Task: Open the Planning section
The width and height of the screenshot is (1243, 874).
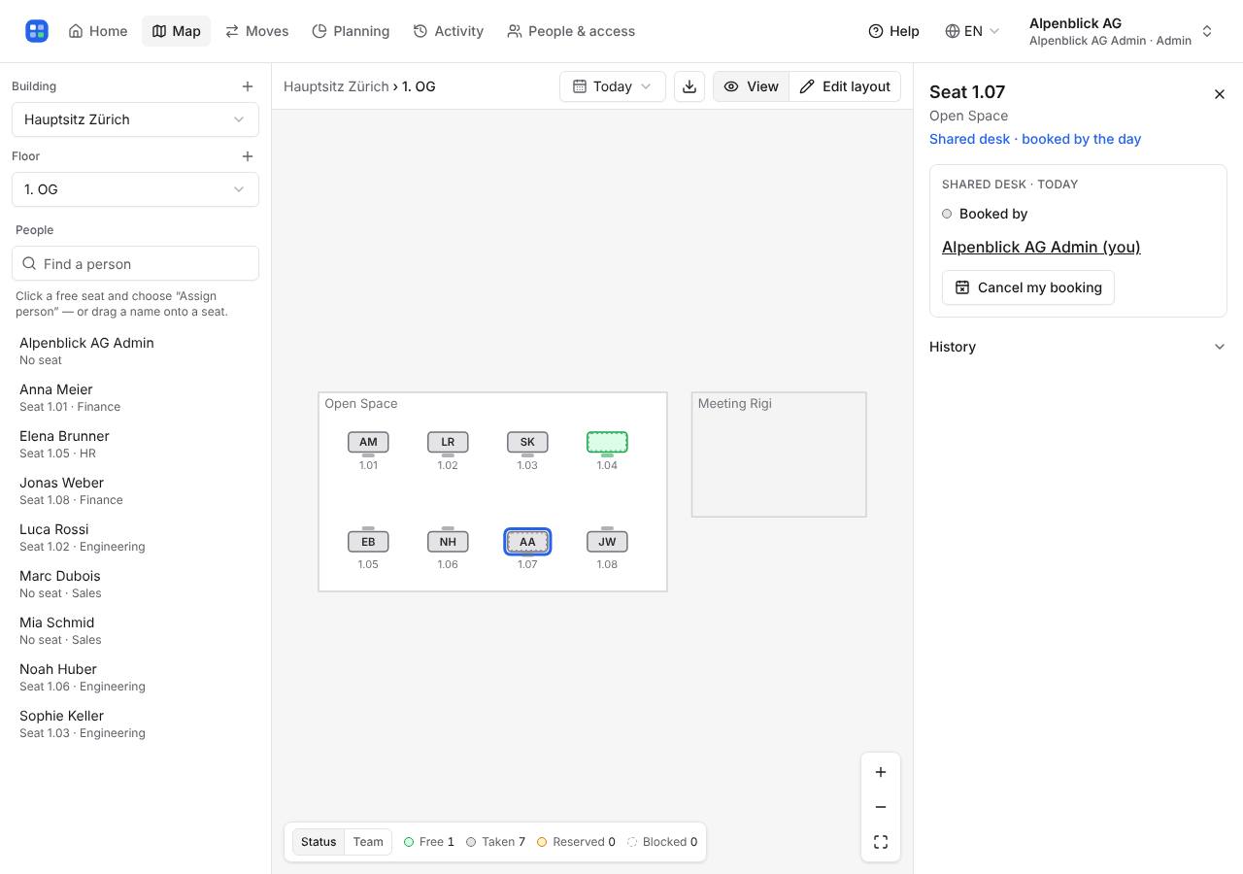Action: [351, 31]
